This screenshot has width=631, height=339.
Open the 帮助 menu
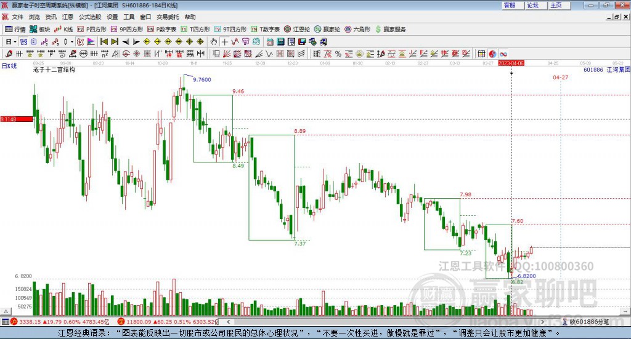[x=190, y=17]
